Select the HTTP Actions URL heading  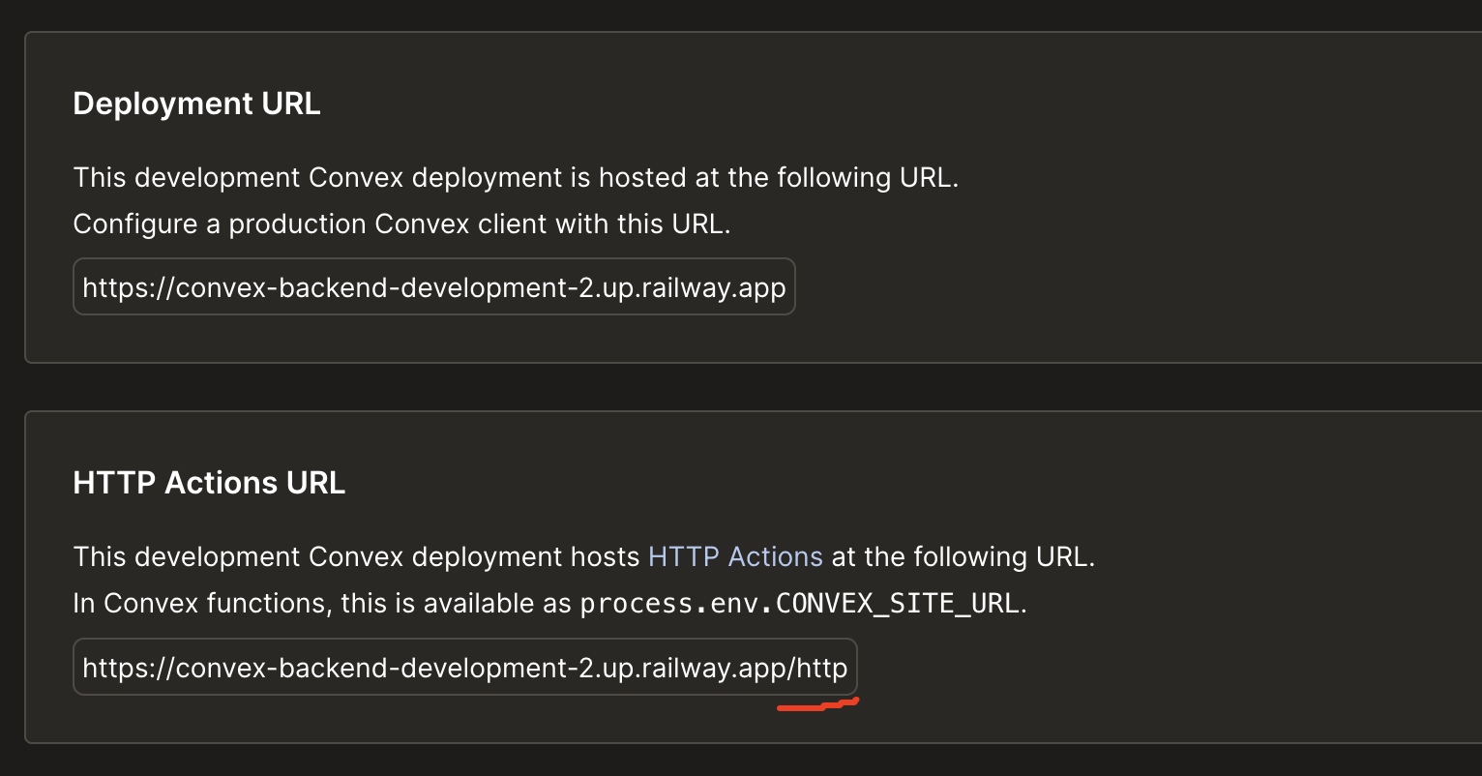(209, 483)
